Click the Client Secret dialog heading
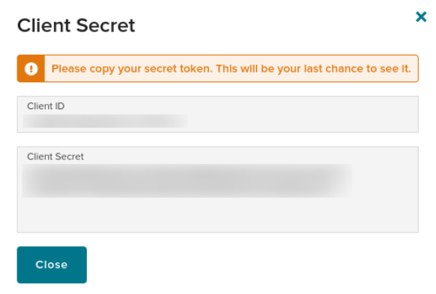The height and width of the screenshot is (294, 436). [76, 25]
